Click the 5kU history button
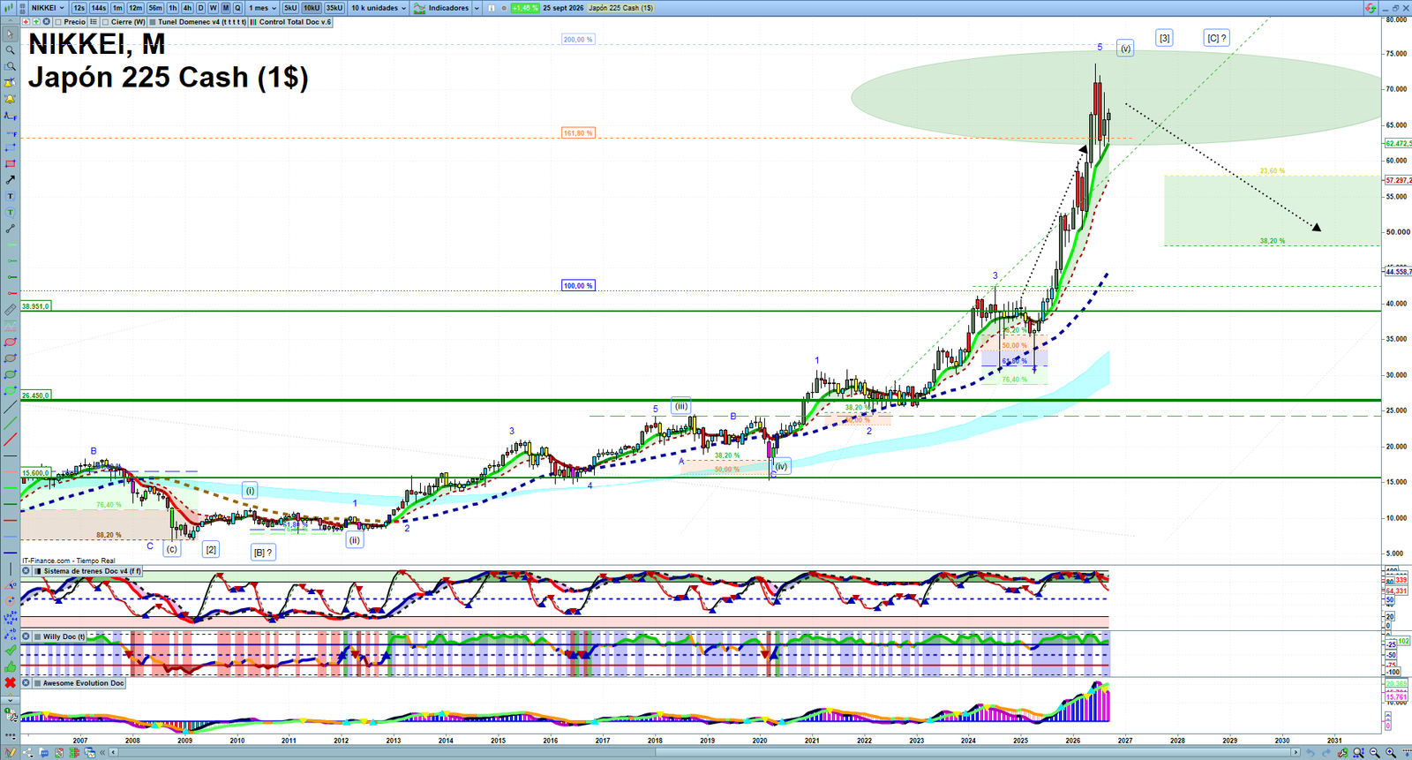1412x760 pixels. click(x=290, y=8)
